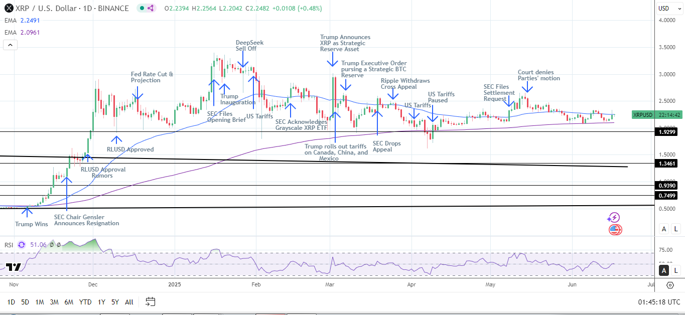
Task: Set range to 1Y
Action: (101, 302)
